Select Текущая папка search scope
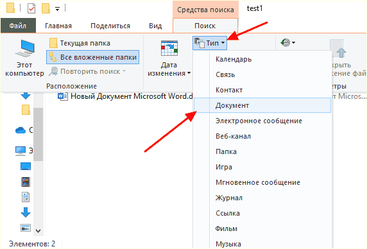367x249 pixels. coord(80,43)
